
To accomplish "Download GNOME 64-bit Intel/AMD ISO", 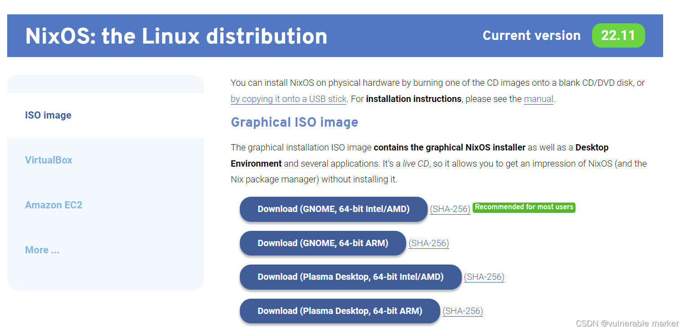I will tap(333, 208).
